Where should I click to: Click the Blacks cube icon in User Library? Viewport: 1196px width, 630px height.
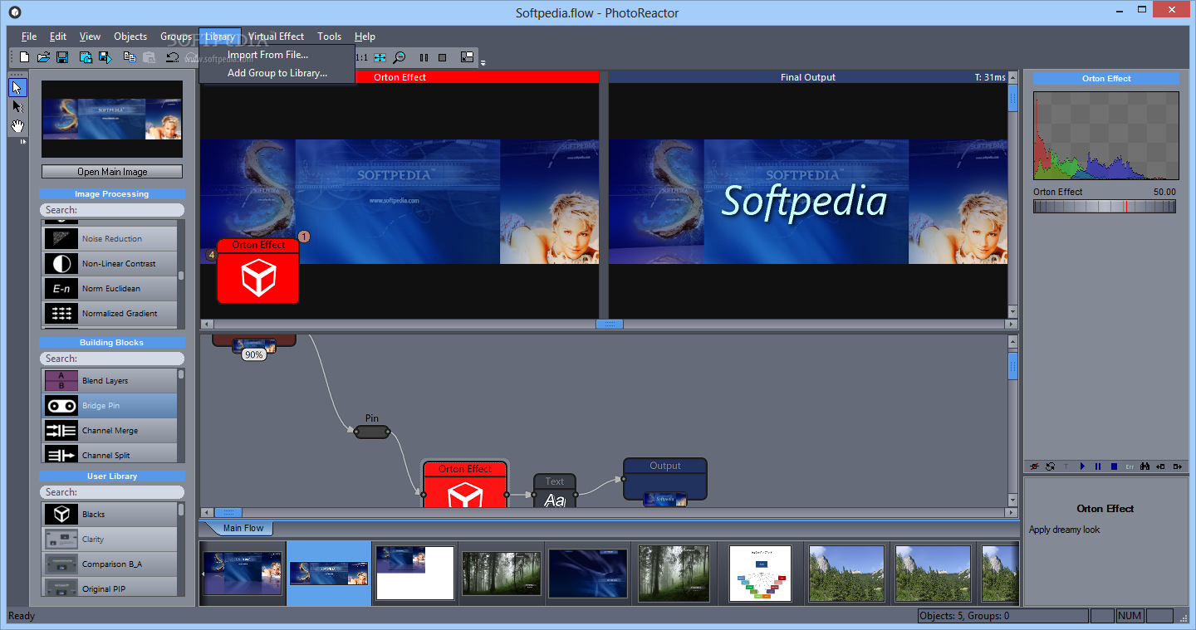[61, 514]
